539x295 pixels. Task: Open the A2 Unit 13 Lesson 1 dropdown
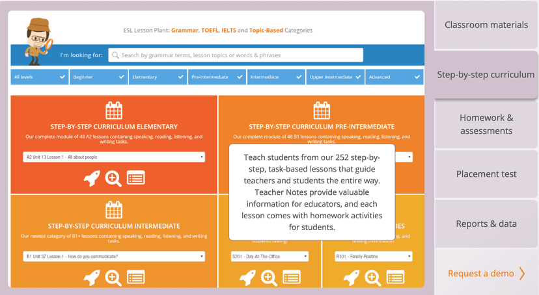(x=114, y=157)
